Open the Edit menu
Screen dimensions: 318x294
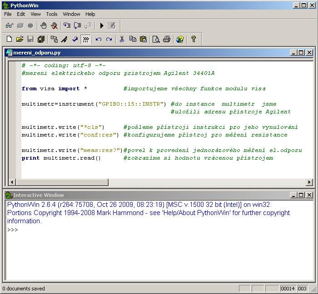coord(21,14)
